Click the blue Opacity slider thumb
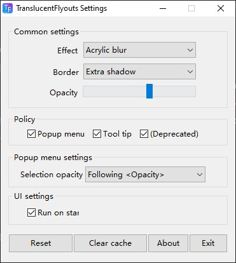 [x=149, y=91]
